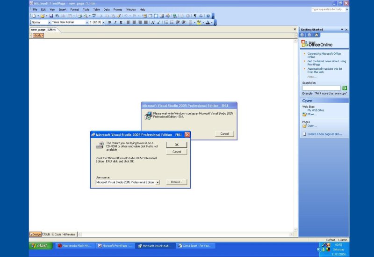Open the Table menu
This screenshot has height=257, width=374.
click(96, 9)
